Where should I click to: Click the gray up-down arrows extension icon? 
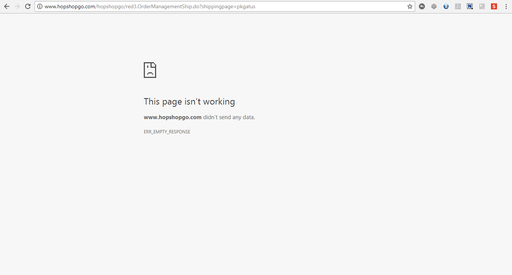[x=482, y=6]
